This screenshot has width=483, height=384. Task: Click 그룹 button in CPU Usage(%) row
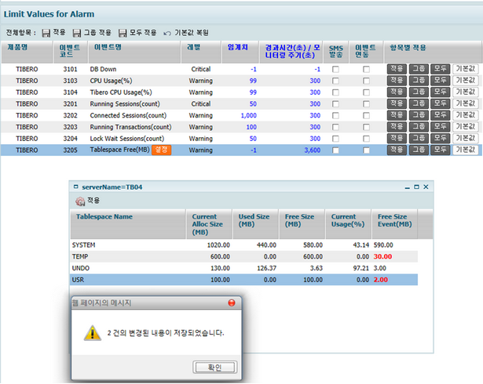(419, 81)
